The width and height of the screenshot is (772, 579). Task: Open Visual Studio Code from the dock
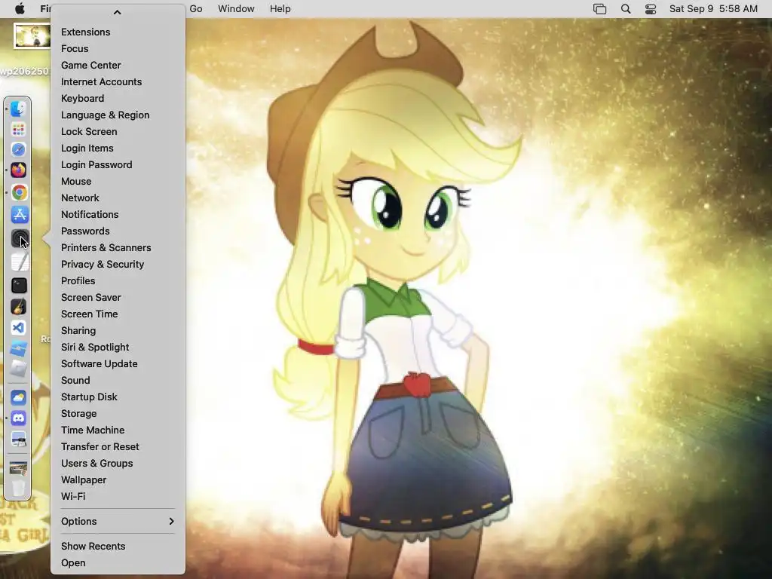[18, 327]
